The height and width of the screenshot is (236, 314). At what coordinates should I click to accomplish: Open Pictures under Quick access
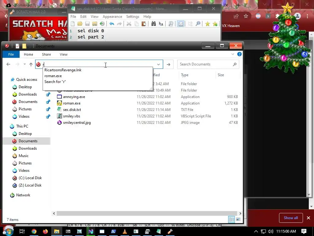pos(25,109)
